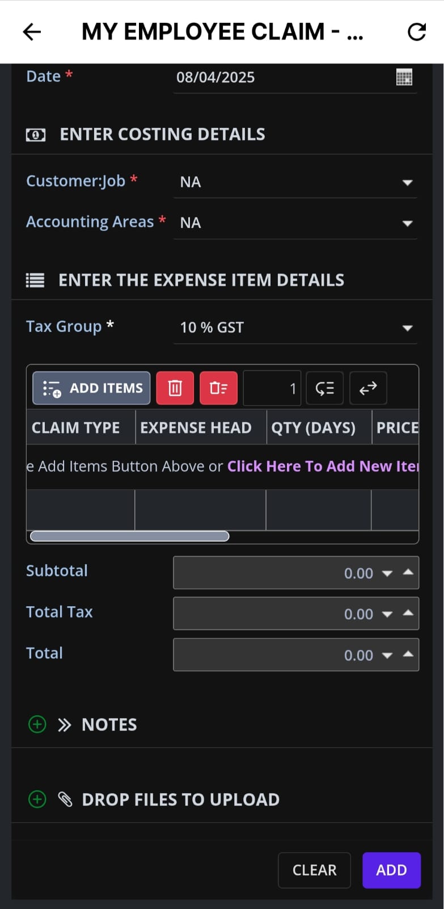Click the Click Here To Add New Item link

[x=323, y=466]
